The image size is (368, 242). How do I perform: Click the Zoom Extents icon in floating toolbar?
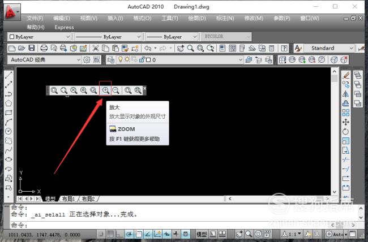point(138,90)
